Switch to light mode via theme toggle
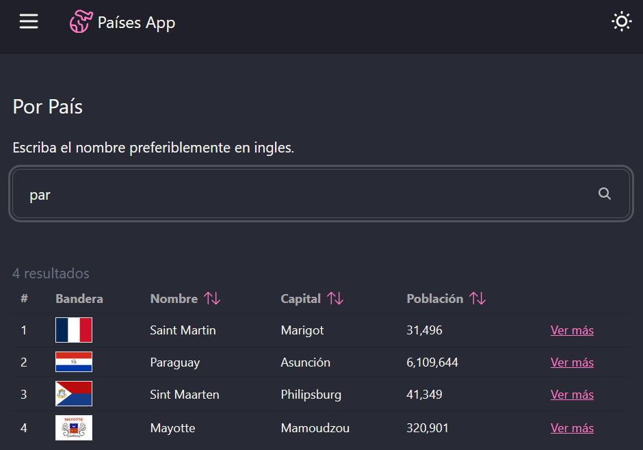643x450 pixels. pos(621,21)
